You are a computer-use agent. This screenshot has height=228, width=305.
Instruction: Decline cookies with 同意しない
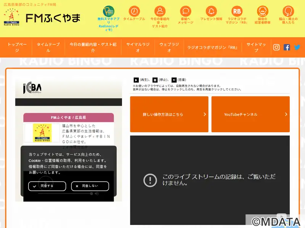(x=90, y=186)
